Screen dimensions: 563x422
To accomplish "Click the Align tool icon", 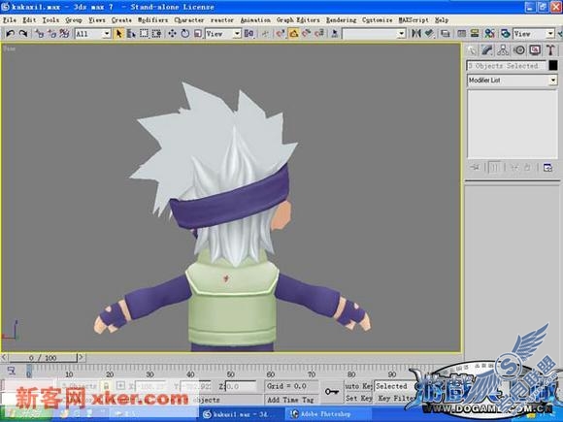I will [429, 34].
